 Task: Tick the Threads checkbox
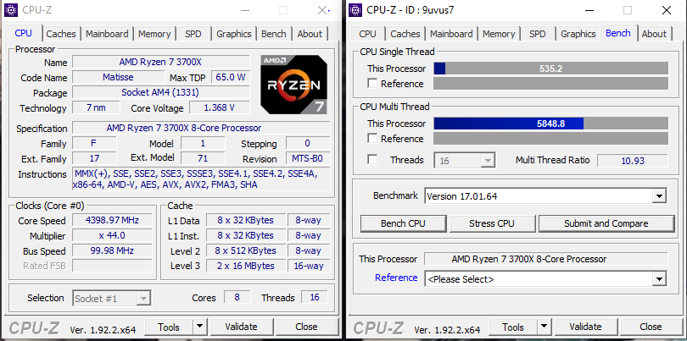372,160
